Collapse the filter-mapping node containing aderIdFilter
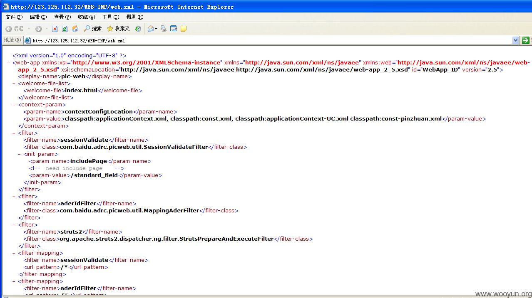Image resolution: width=532 pixels, height=298 pixels. [x=15, y=281]
